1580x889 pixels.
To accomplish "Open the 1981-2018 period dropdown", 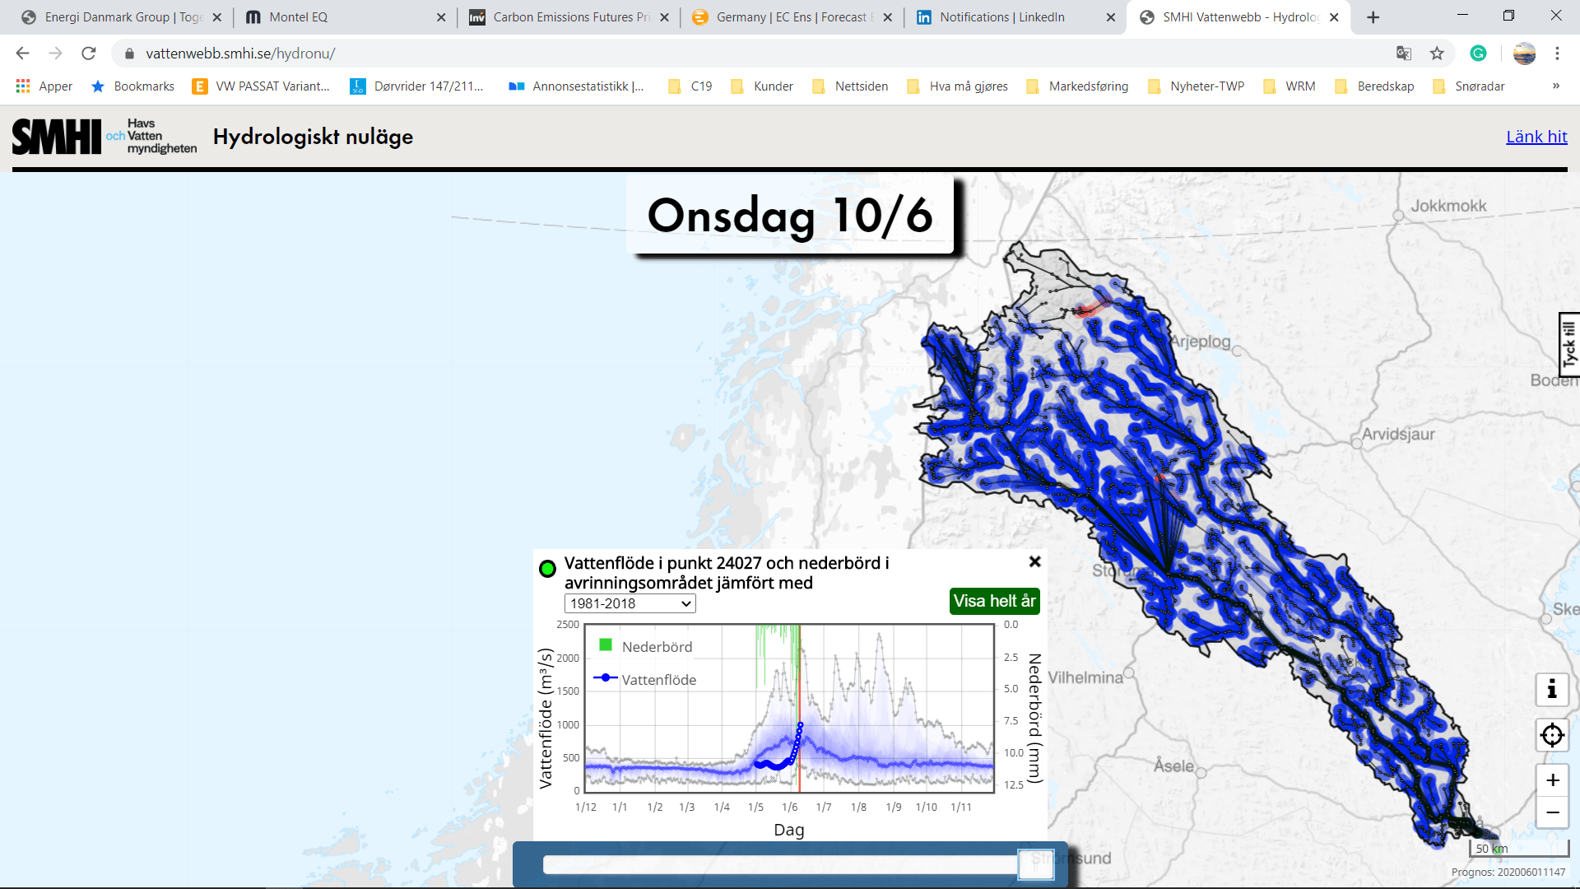I will click(630, 603).
